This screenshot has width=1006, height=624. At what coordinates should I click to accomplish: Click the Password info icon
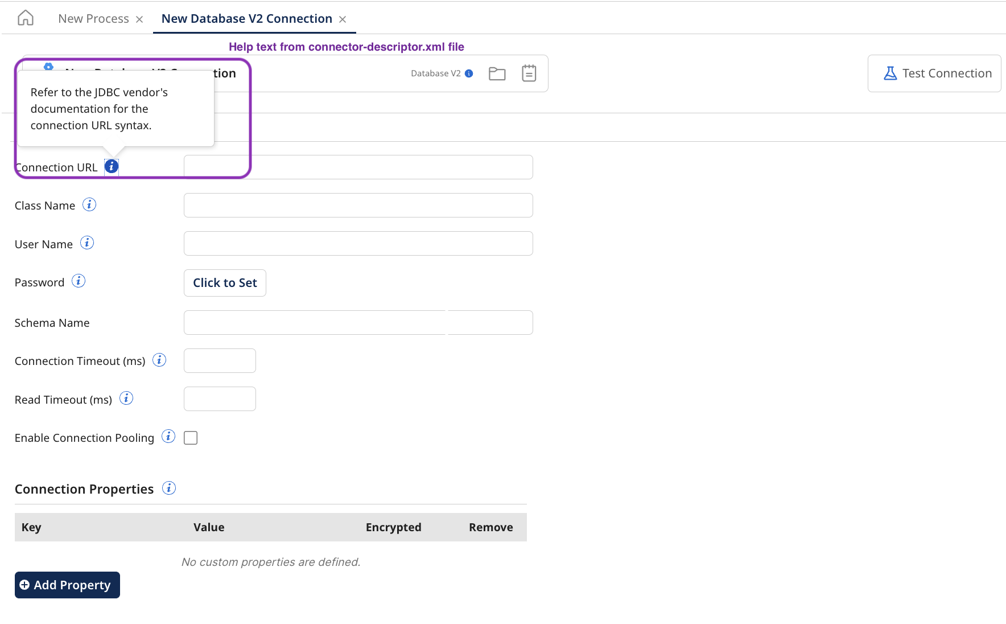[x=78, y=281]
